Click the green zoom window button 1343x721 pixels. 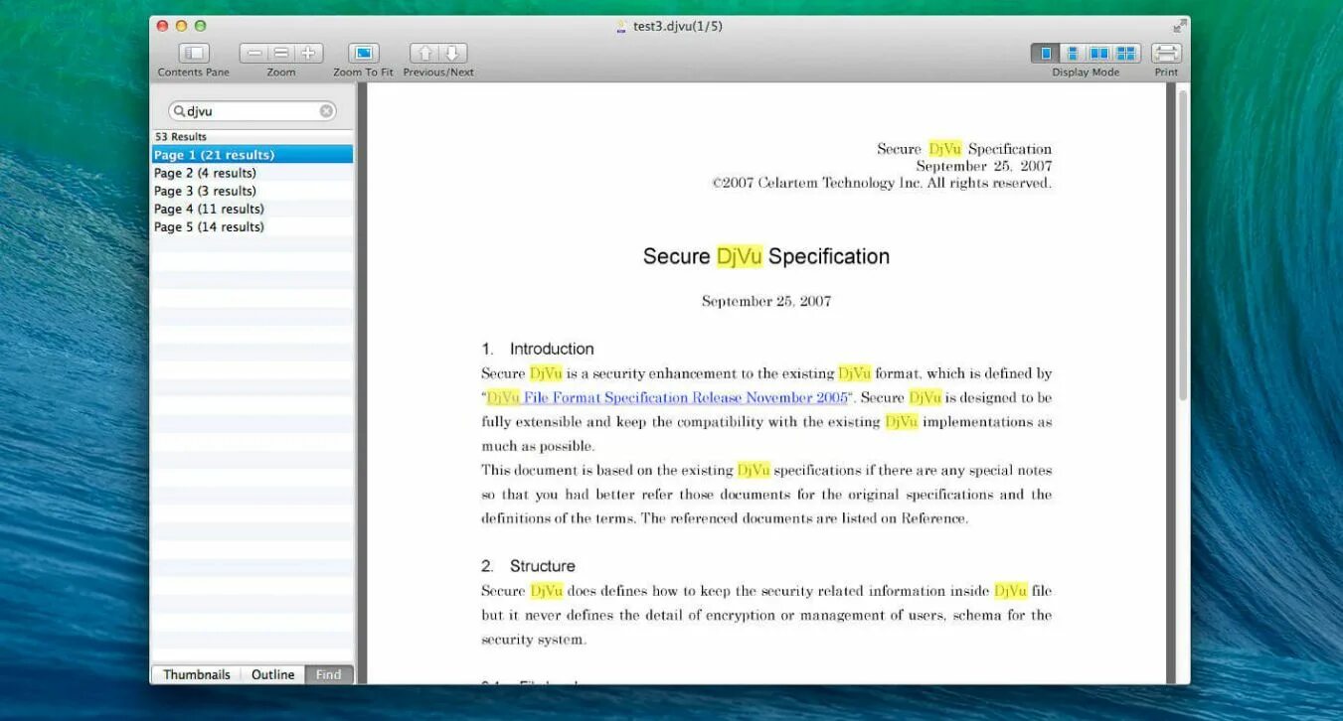(200, 26)
